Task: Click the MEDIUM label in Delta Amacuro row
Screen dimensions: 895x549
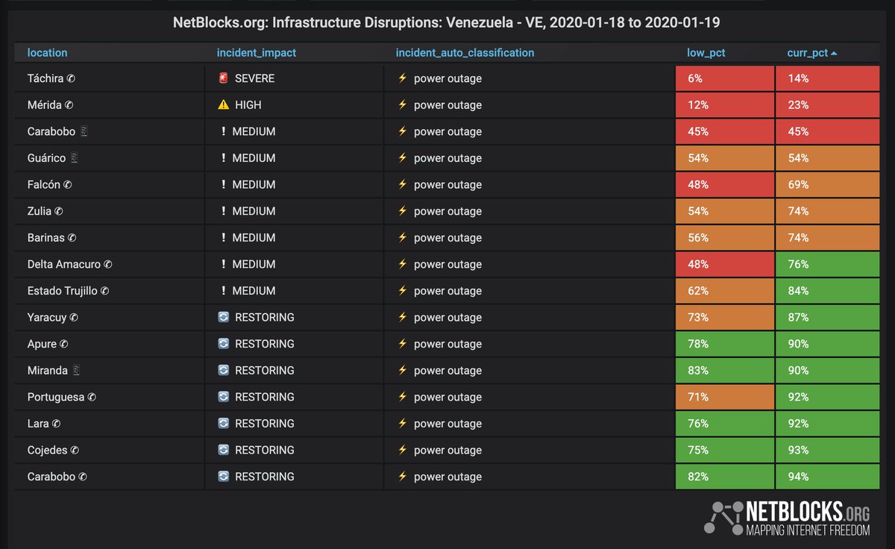Action: pos(254,264)
